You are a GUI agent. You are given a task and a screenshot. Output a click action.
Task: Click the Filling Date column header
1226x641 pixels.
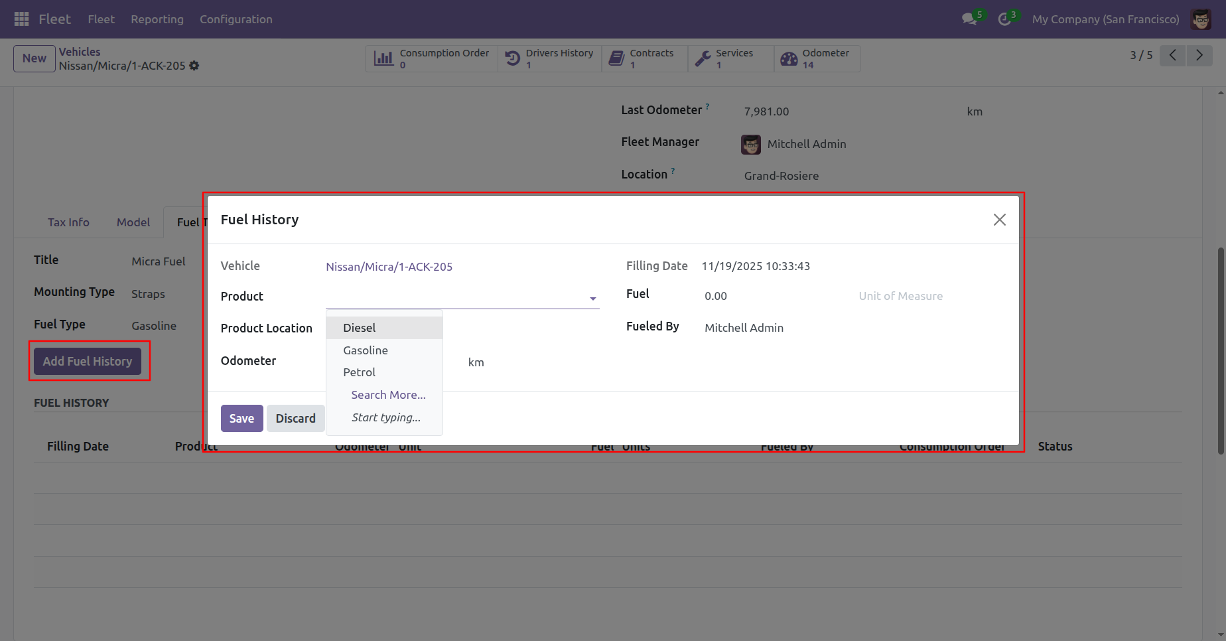pyautogui.click(x=78, y=447)
